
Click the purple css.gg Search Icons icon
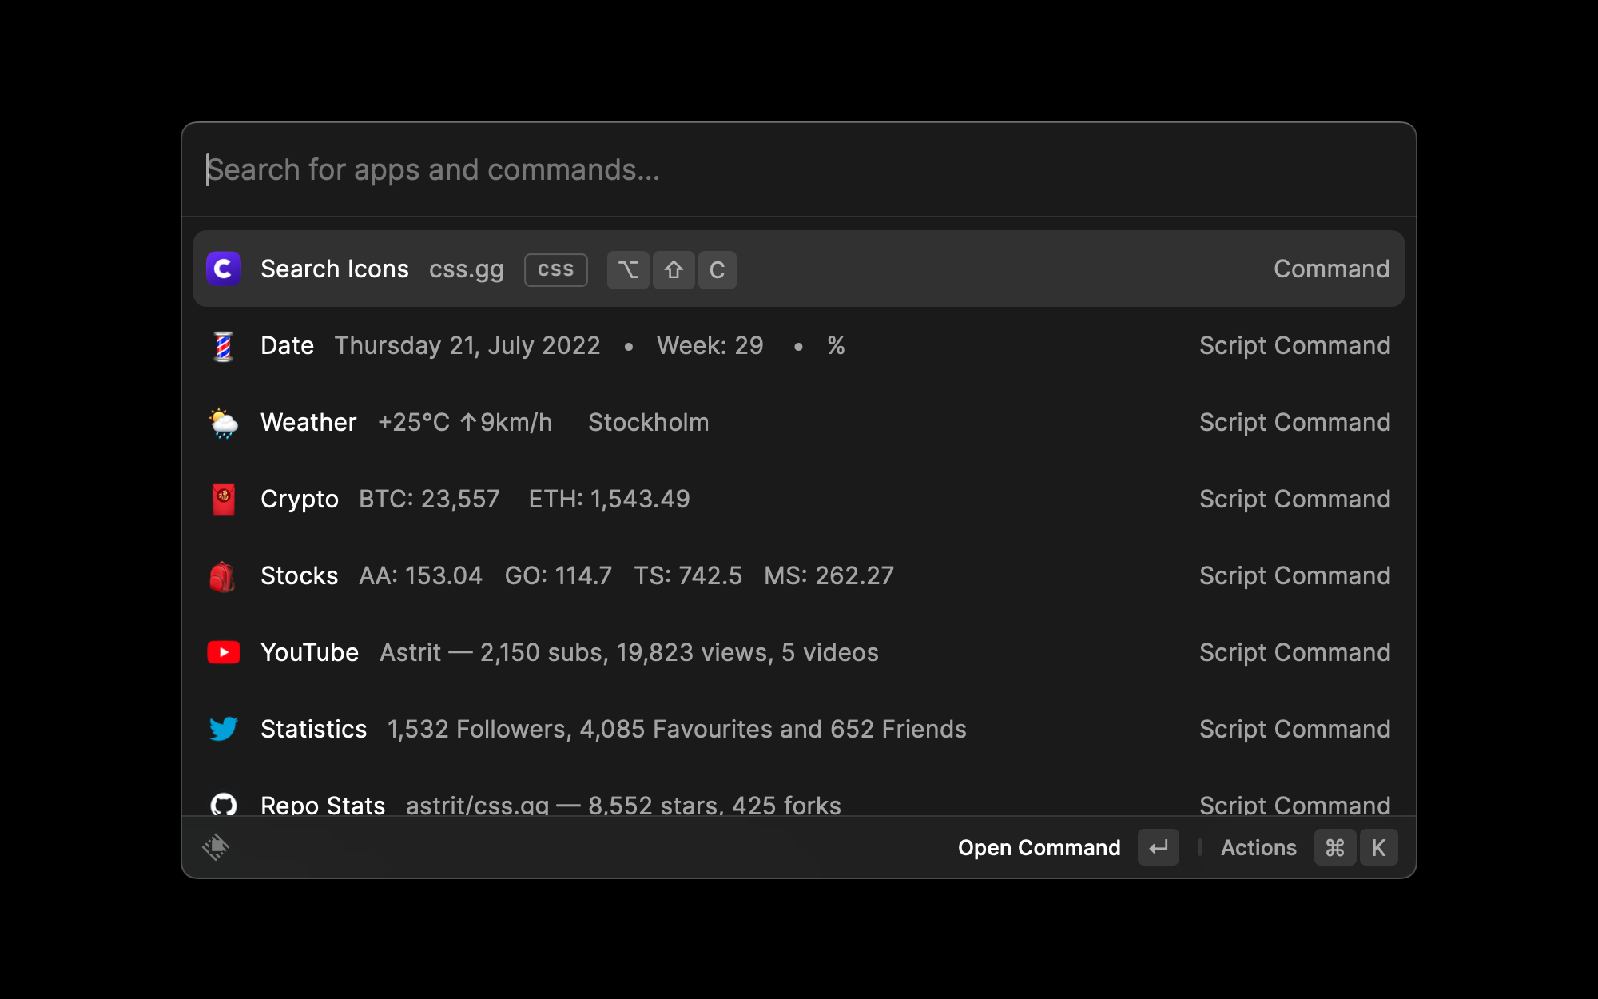[224, 269]
